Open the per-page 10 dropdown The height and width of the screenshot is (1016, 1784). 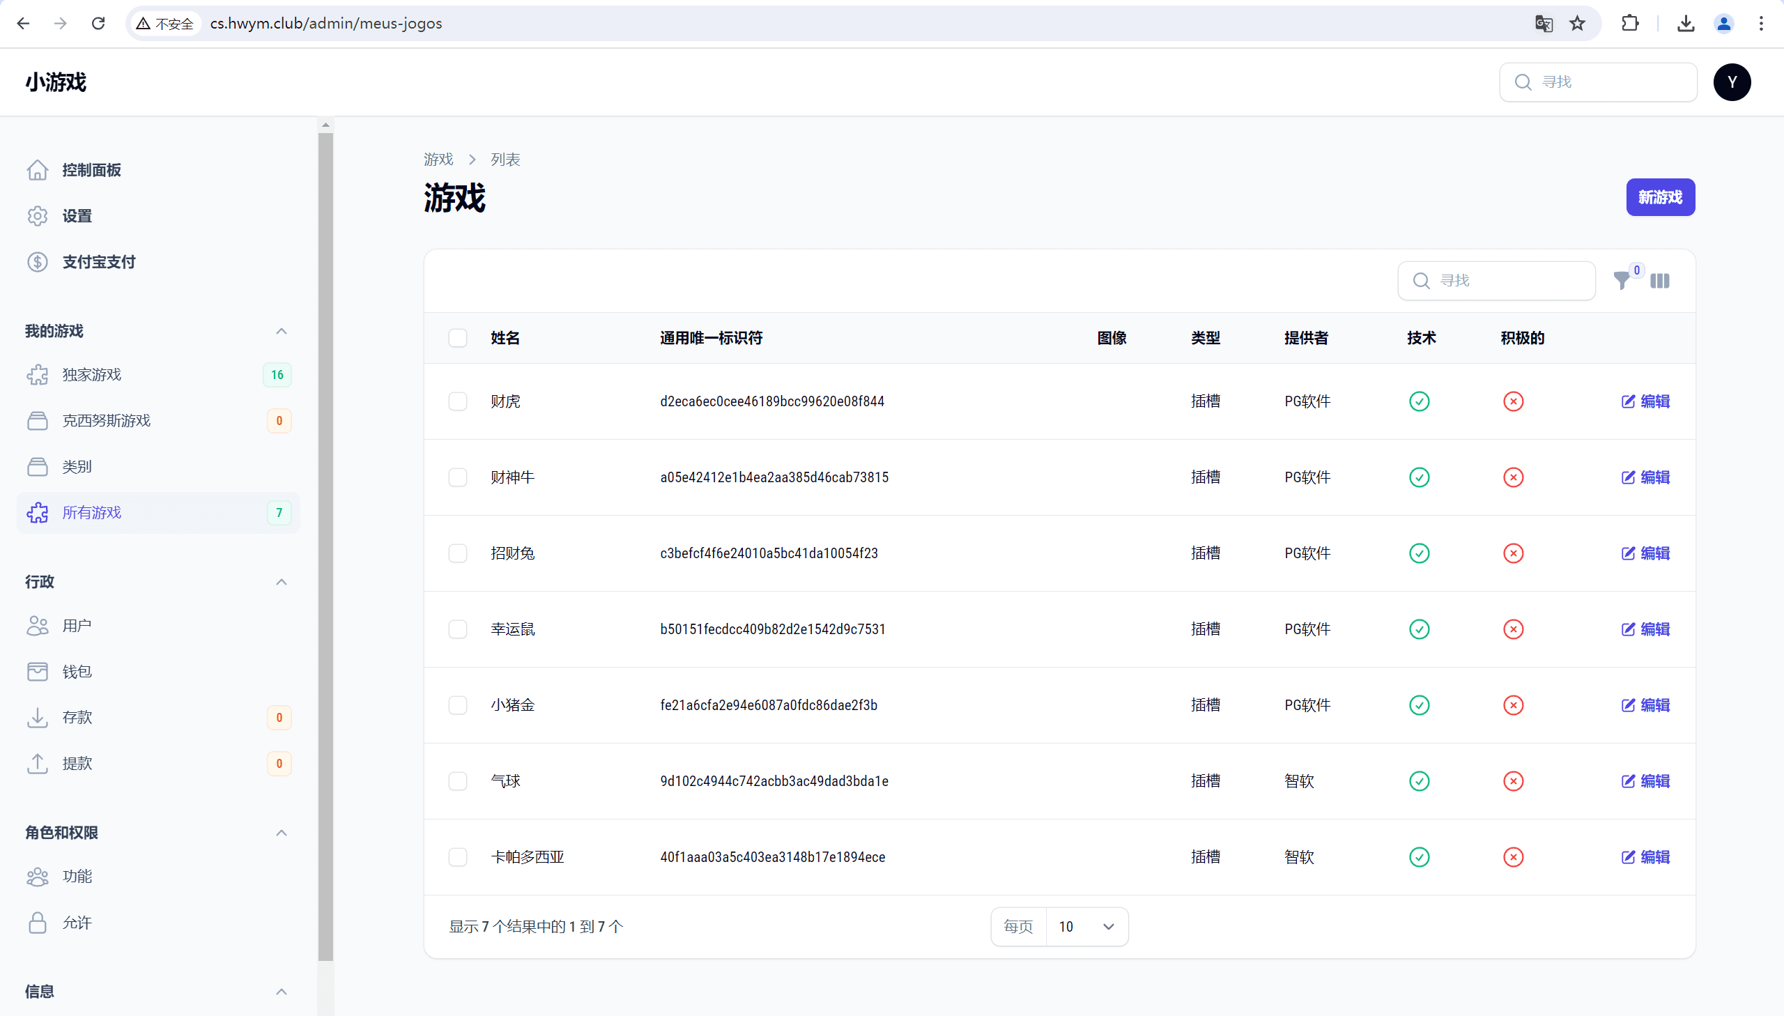1086,927
